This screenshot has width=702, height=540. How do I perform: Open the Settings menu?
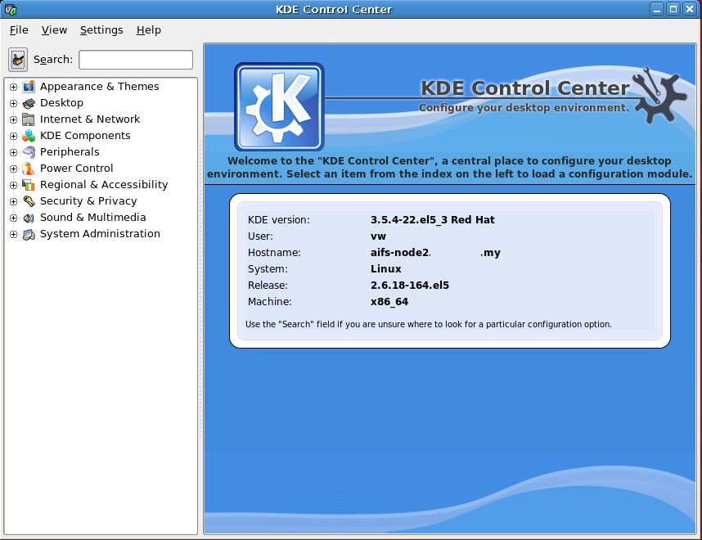pos(101,30)
